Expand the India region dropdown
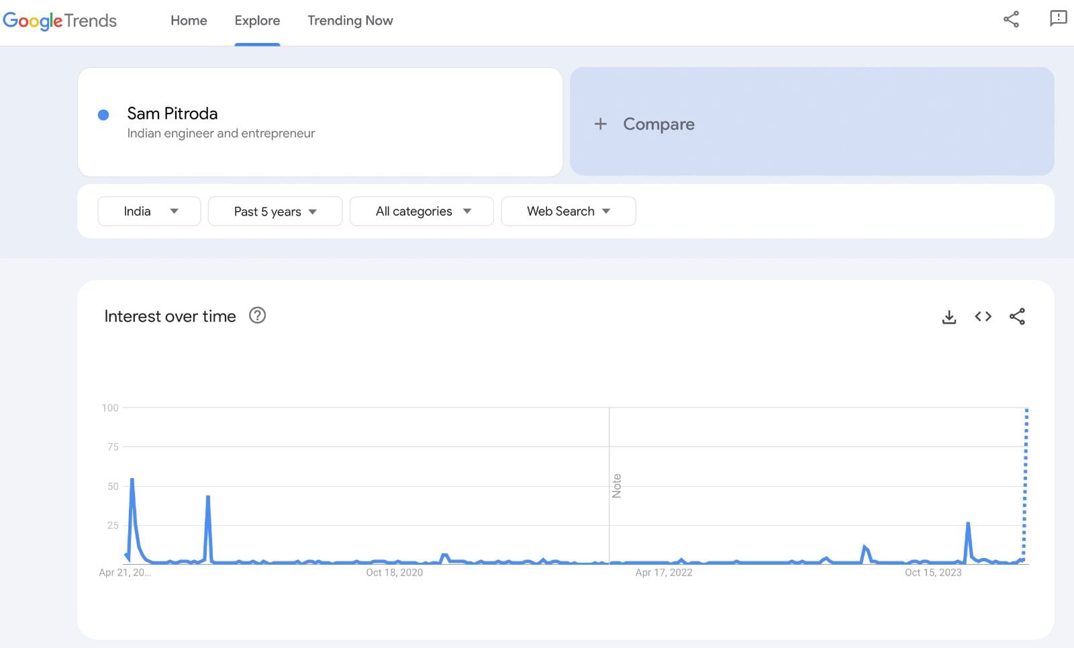The image size is (1074, 648). 149,212
